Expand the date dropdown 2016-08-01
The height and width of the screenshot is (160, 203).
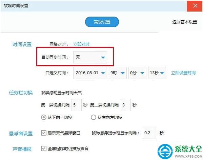point(90,73)
